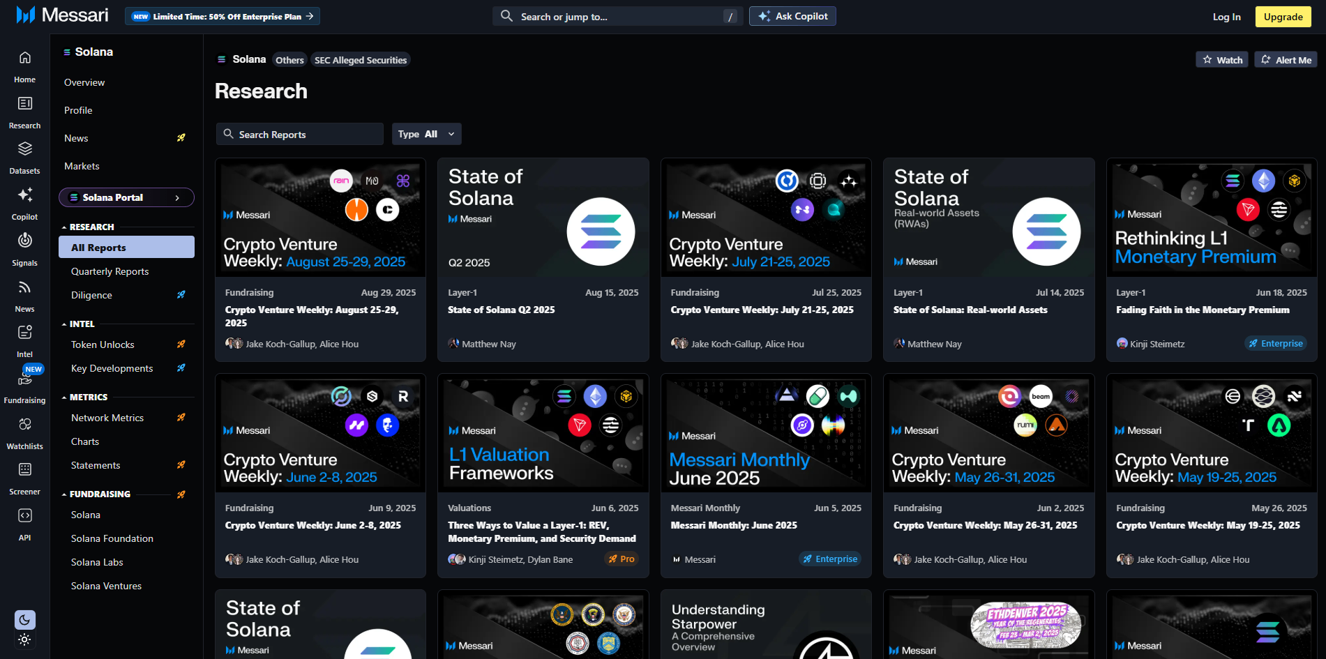Click the Copilot sparkle icon in sidebar
Viewport: 1326px width, 659px height.
click(x=25, y=195)
